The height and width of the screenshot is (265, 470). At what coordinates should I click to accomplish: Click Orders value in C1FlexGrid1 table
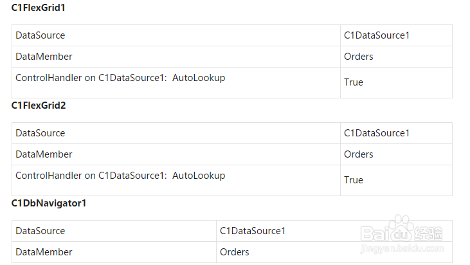point(359,57)
